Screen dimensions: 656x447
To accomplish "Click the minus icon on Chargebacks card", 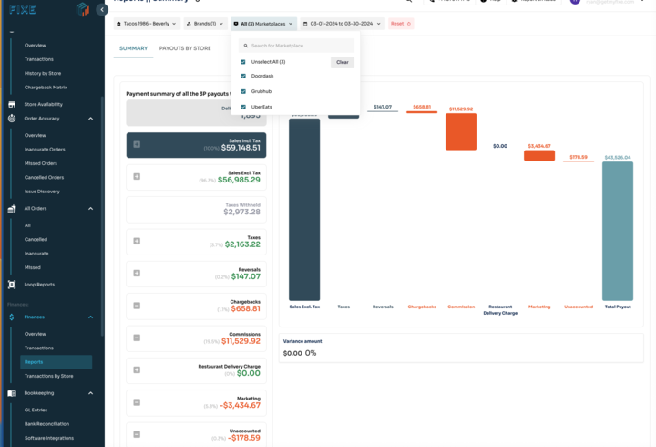I will tap(137, 306).
